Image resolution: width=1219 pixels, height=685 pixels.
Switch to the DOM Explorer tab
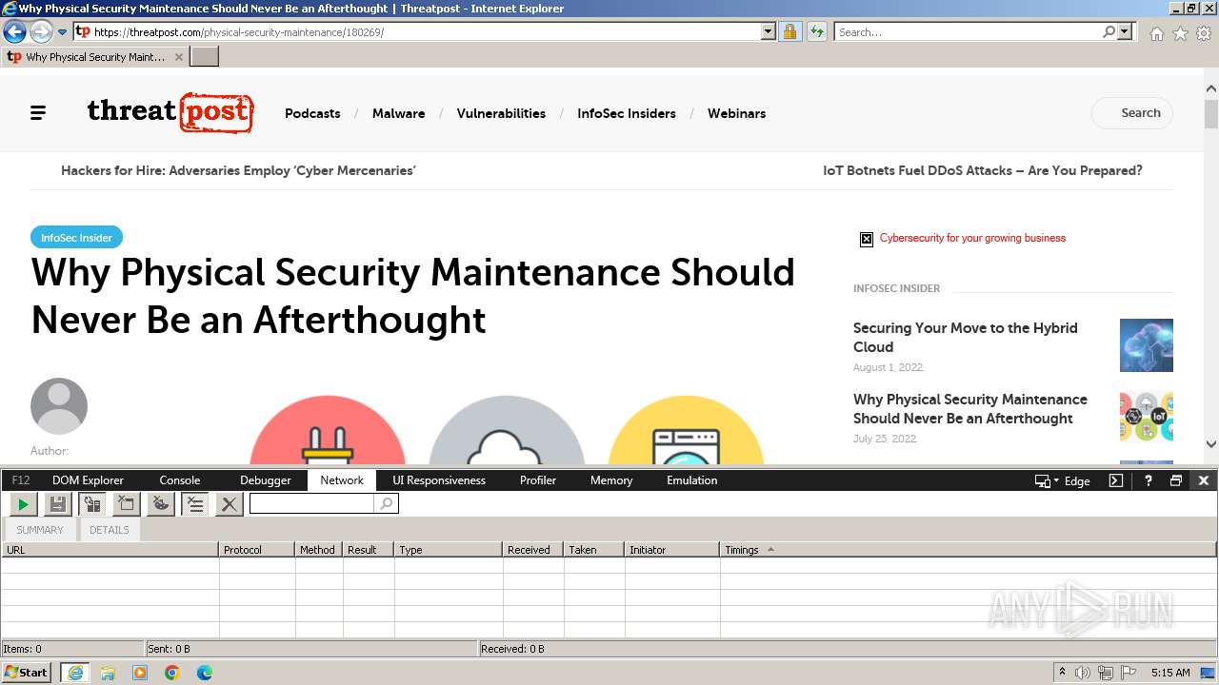pyautogui.click(x=88, y=480)
